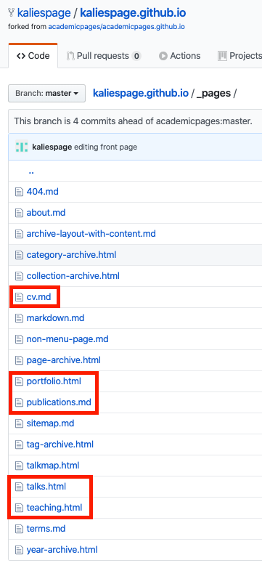Open file teaching.html
The image size is (262, 568).
54,508
